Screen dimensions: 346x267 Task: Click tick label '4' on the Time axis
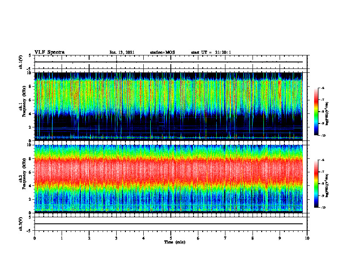point(144,238)
